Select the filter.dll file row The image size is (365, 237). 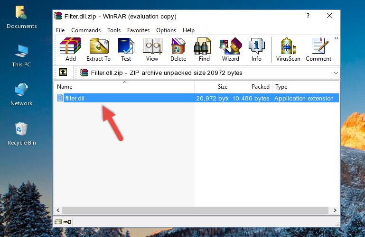coord(197,98)
